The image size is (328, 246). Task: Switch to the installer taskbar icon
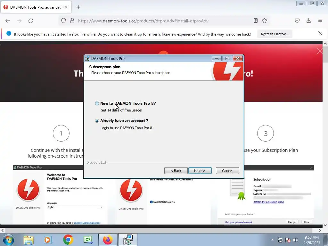point(128,240)
